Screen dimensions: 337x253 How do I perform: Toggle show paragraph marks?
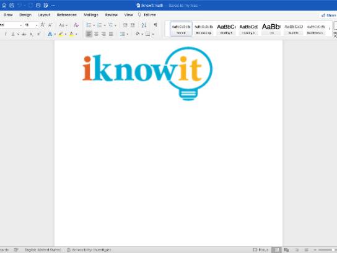[155, 25]
